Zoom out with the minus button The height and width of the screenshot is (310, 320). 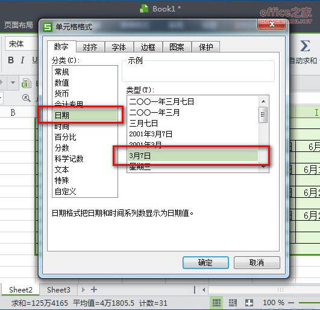coord(291,303)
